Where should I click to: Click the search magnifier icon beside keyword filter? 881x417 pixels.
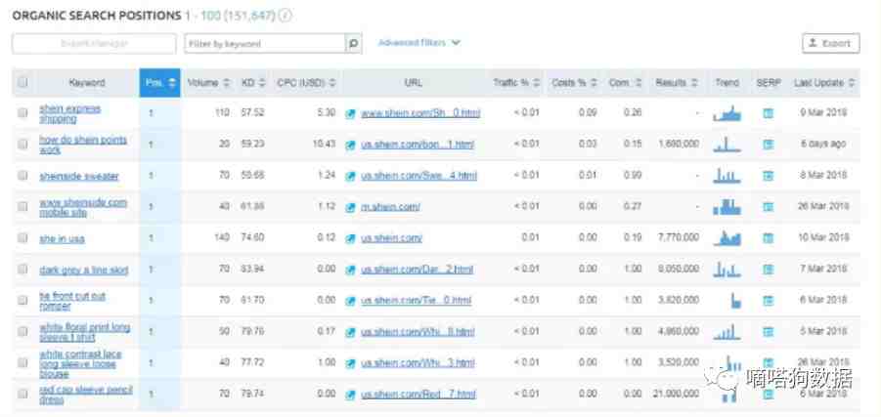pyautogui.click(x=353, y=43)
